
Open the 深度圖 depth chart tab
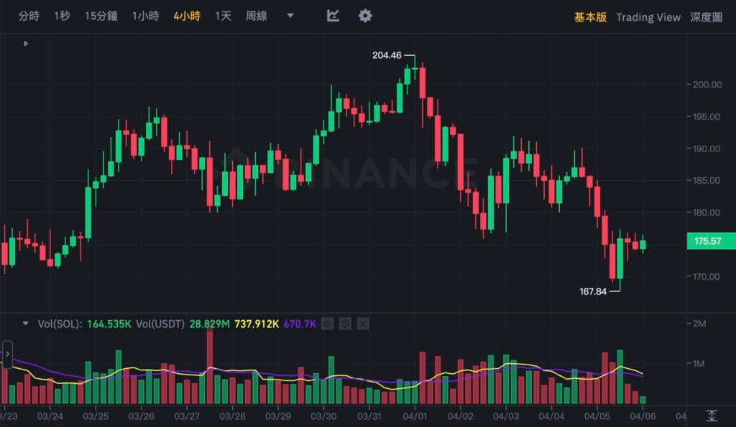706,17
